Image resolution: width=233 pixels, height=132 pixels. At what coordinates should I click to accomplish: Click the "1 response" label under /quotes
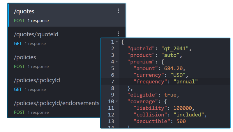pos(38,21)
